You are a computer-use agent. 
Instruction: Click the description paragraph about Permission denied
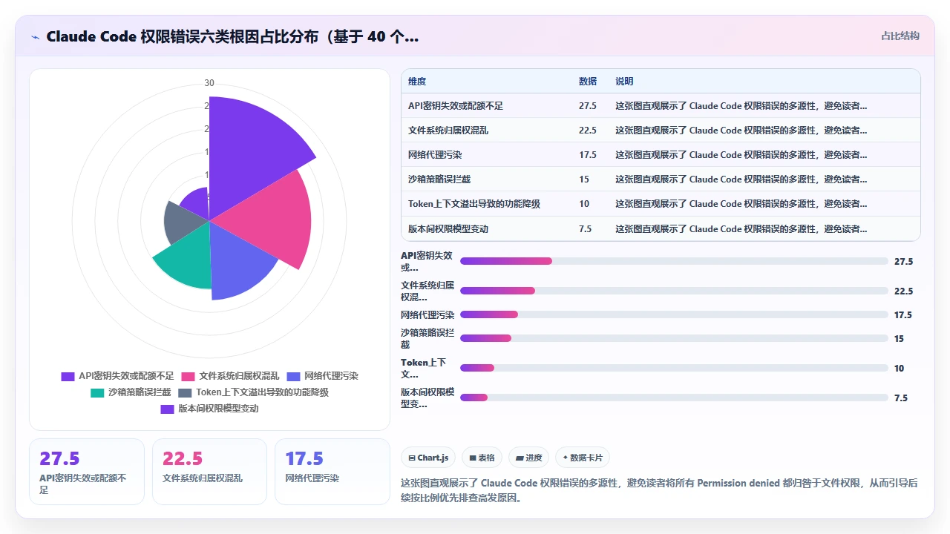[x=659, y=490]
